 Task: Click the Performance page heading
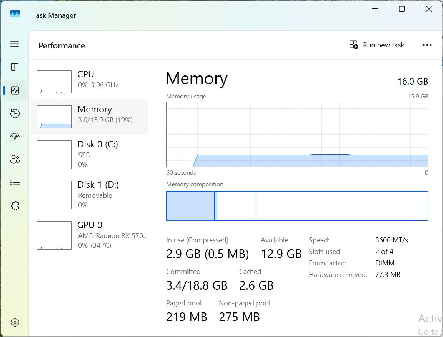(x=62, y=45)
